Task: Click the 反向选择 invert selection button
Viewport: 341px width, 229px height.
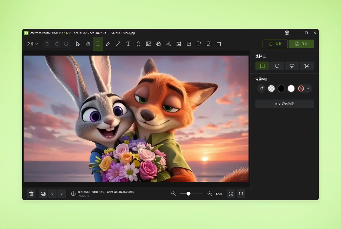Action: pyautogui.click(x=285, y=103)
